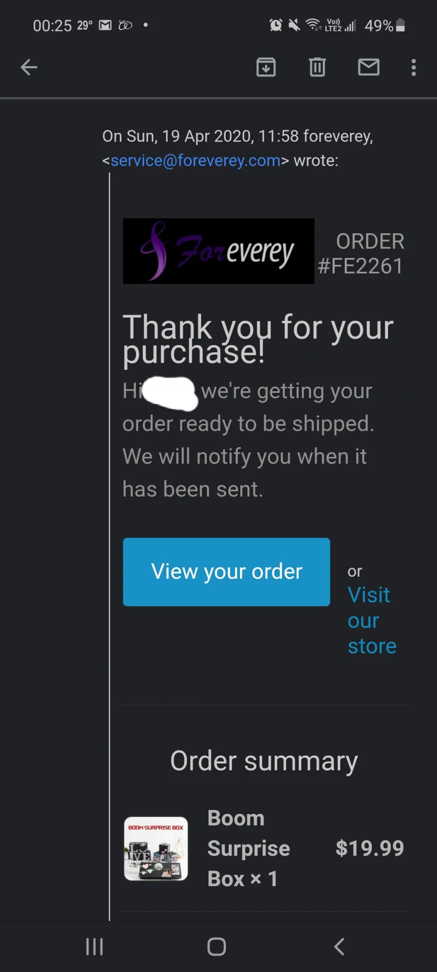Tap the Wi-Fi icon in the status bar
The height and width of the screenshot is (972, 437).
coord(313,24)
